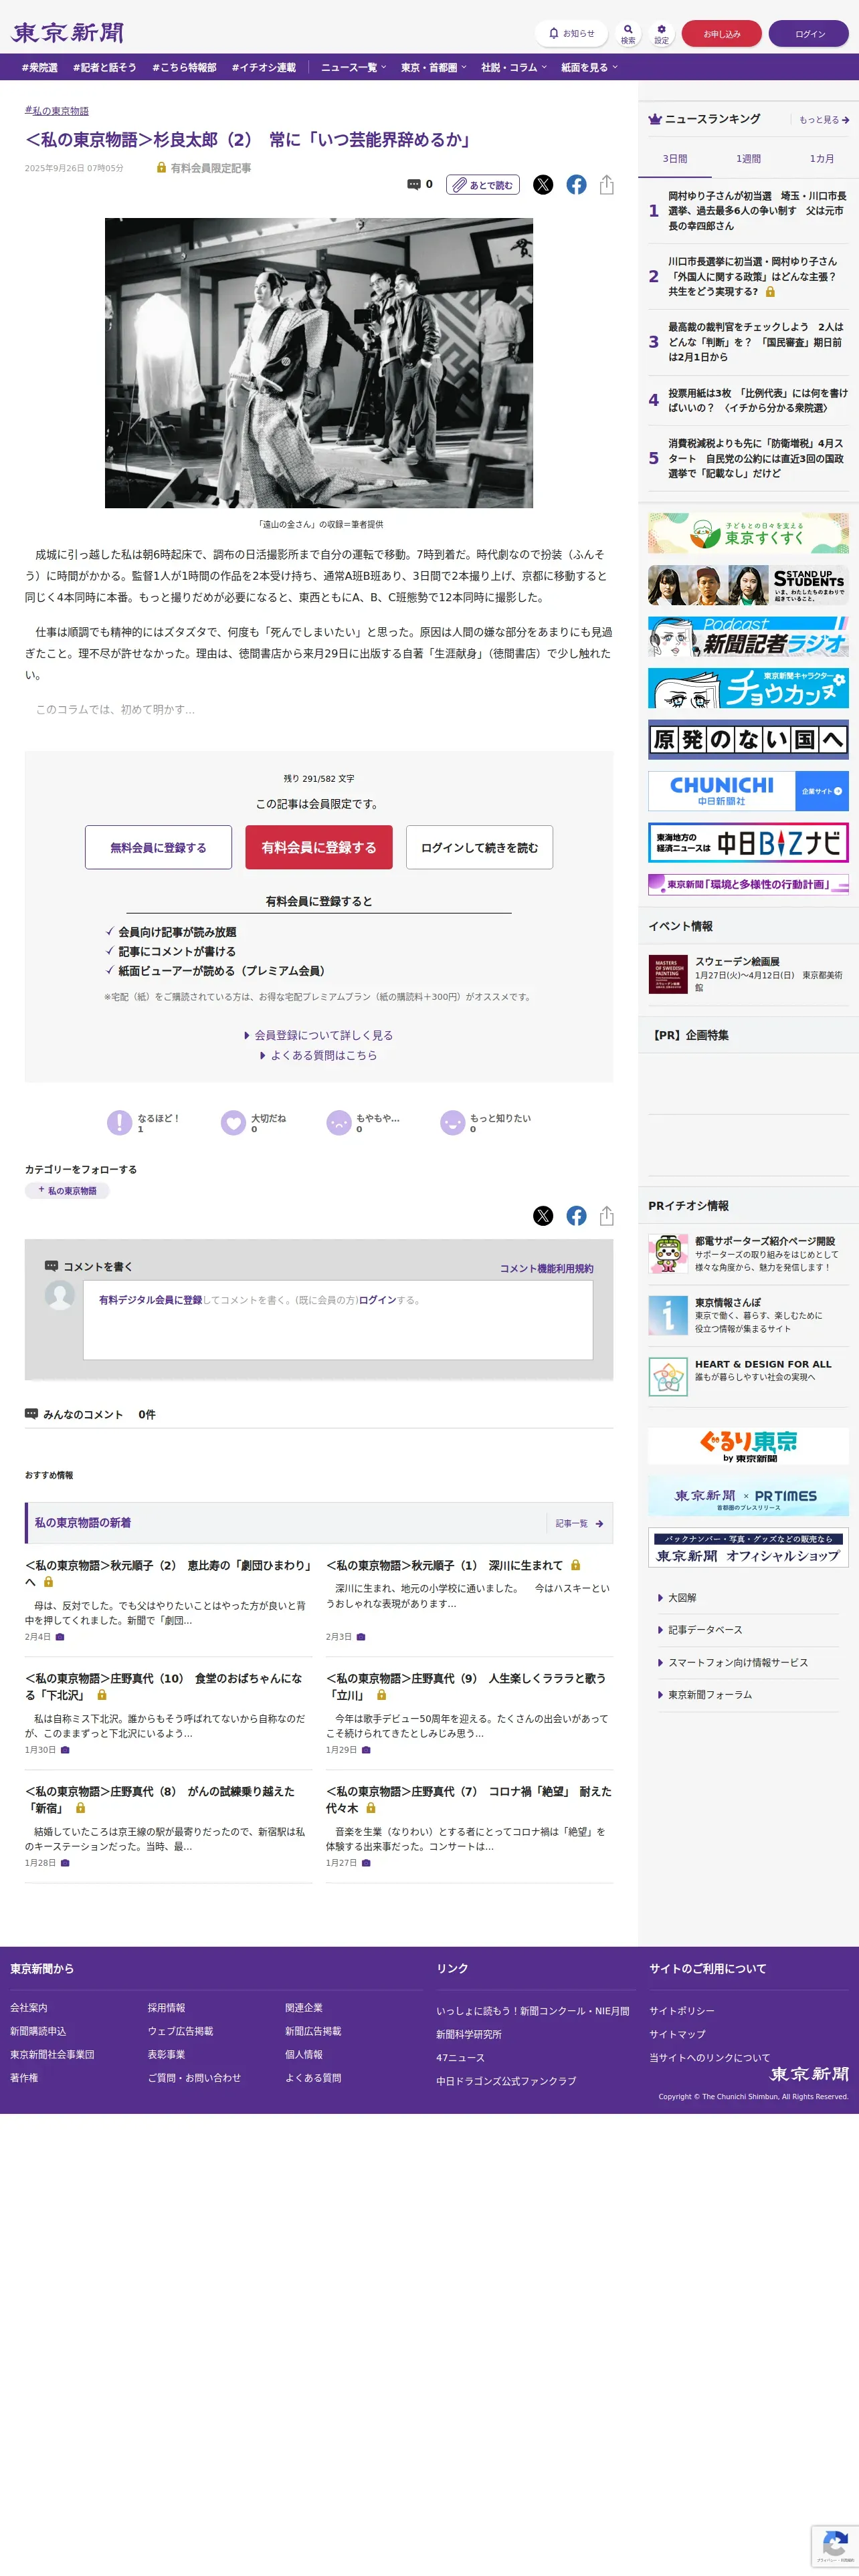
Task: Open コメント機能利用規約 link
Action: [x=546, y=1268]
